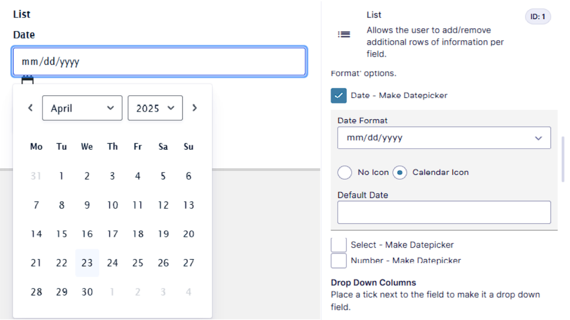
Task: Open the Date Format mm/dd/yyyy dropdown
Action: tap(444, 138)
